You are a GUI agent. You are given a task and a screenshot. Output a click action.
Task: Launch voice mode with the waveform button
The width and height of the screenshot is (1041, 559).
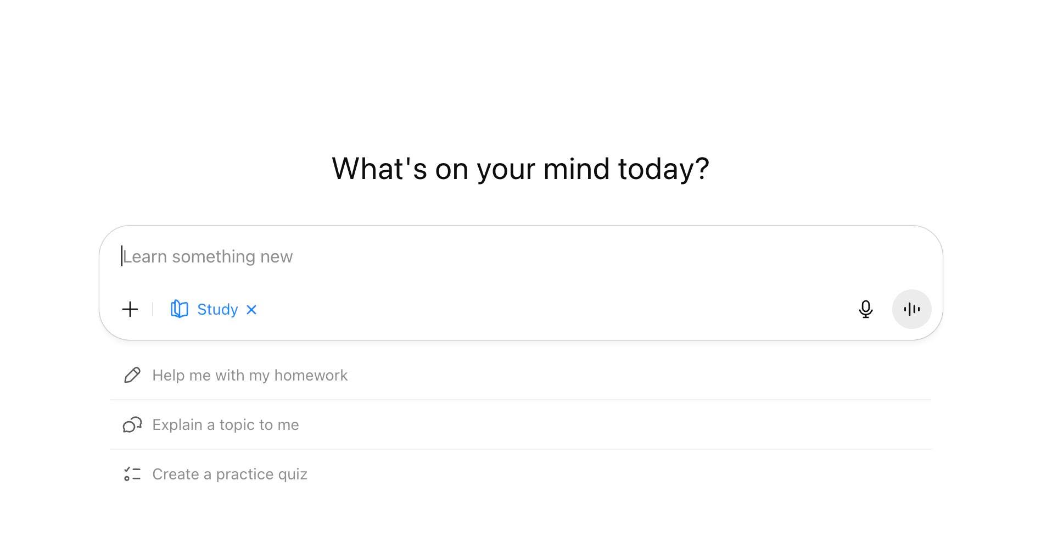click(x=911, y=309)
